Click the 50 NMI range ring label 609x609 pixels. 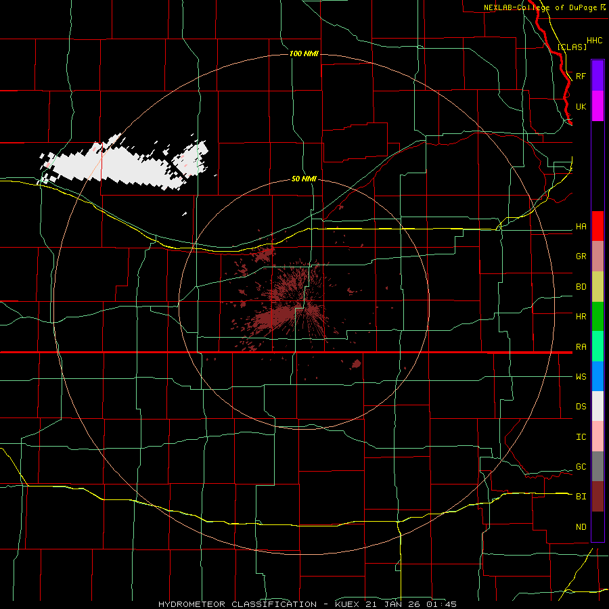pos(304,179)
